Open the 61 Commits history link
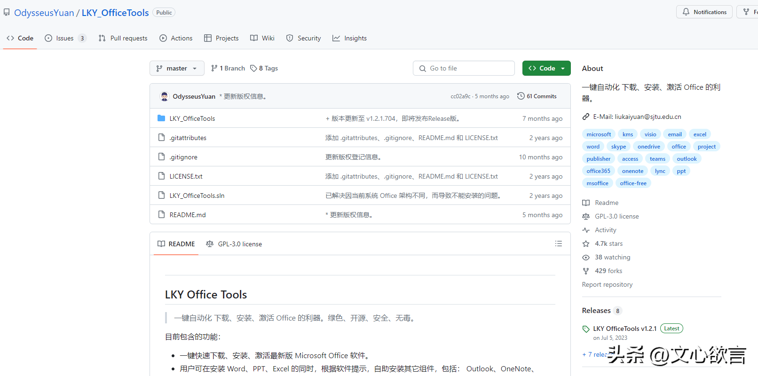This screenshot has height=376, width=758. (x=537, y=96)
